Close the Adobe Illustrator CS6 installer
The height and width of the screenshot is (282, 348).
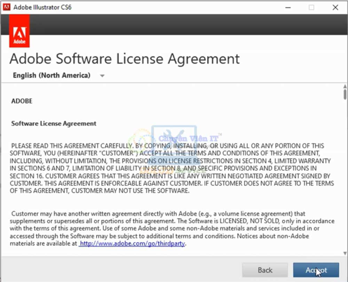(x=335, y=7)
